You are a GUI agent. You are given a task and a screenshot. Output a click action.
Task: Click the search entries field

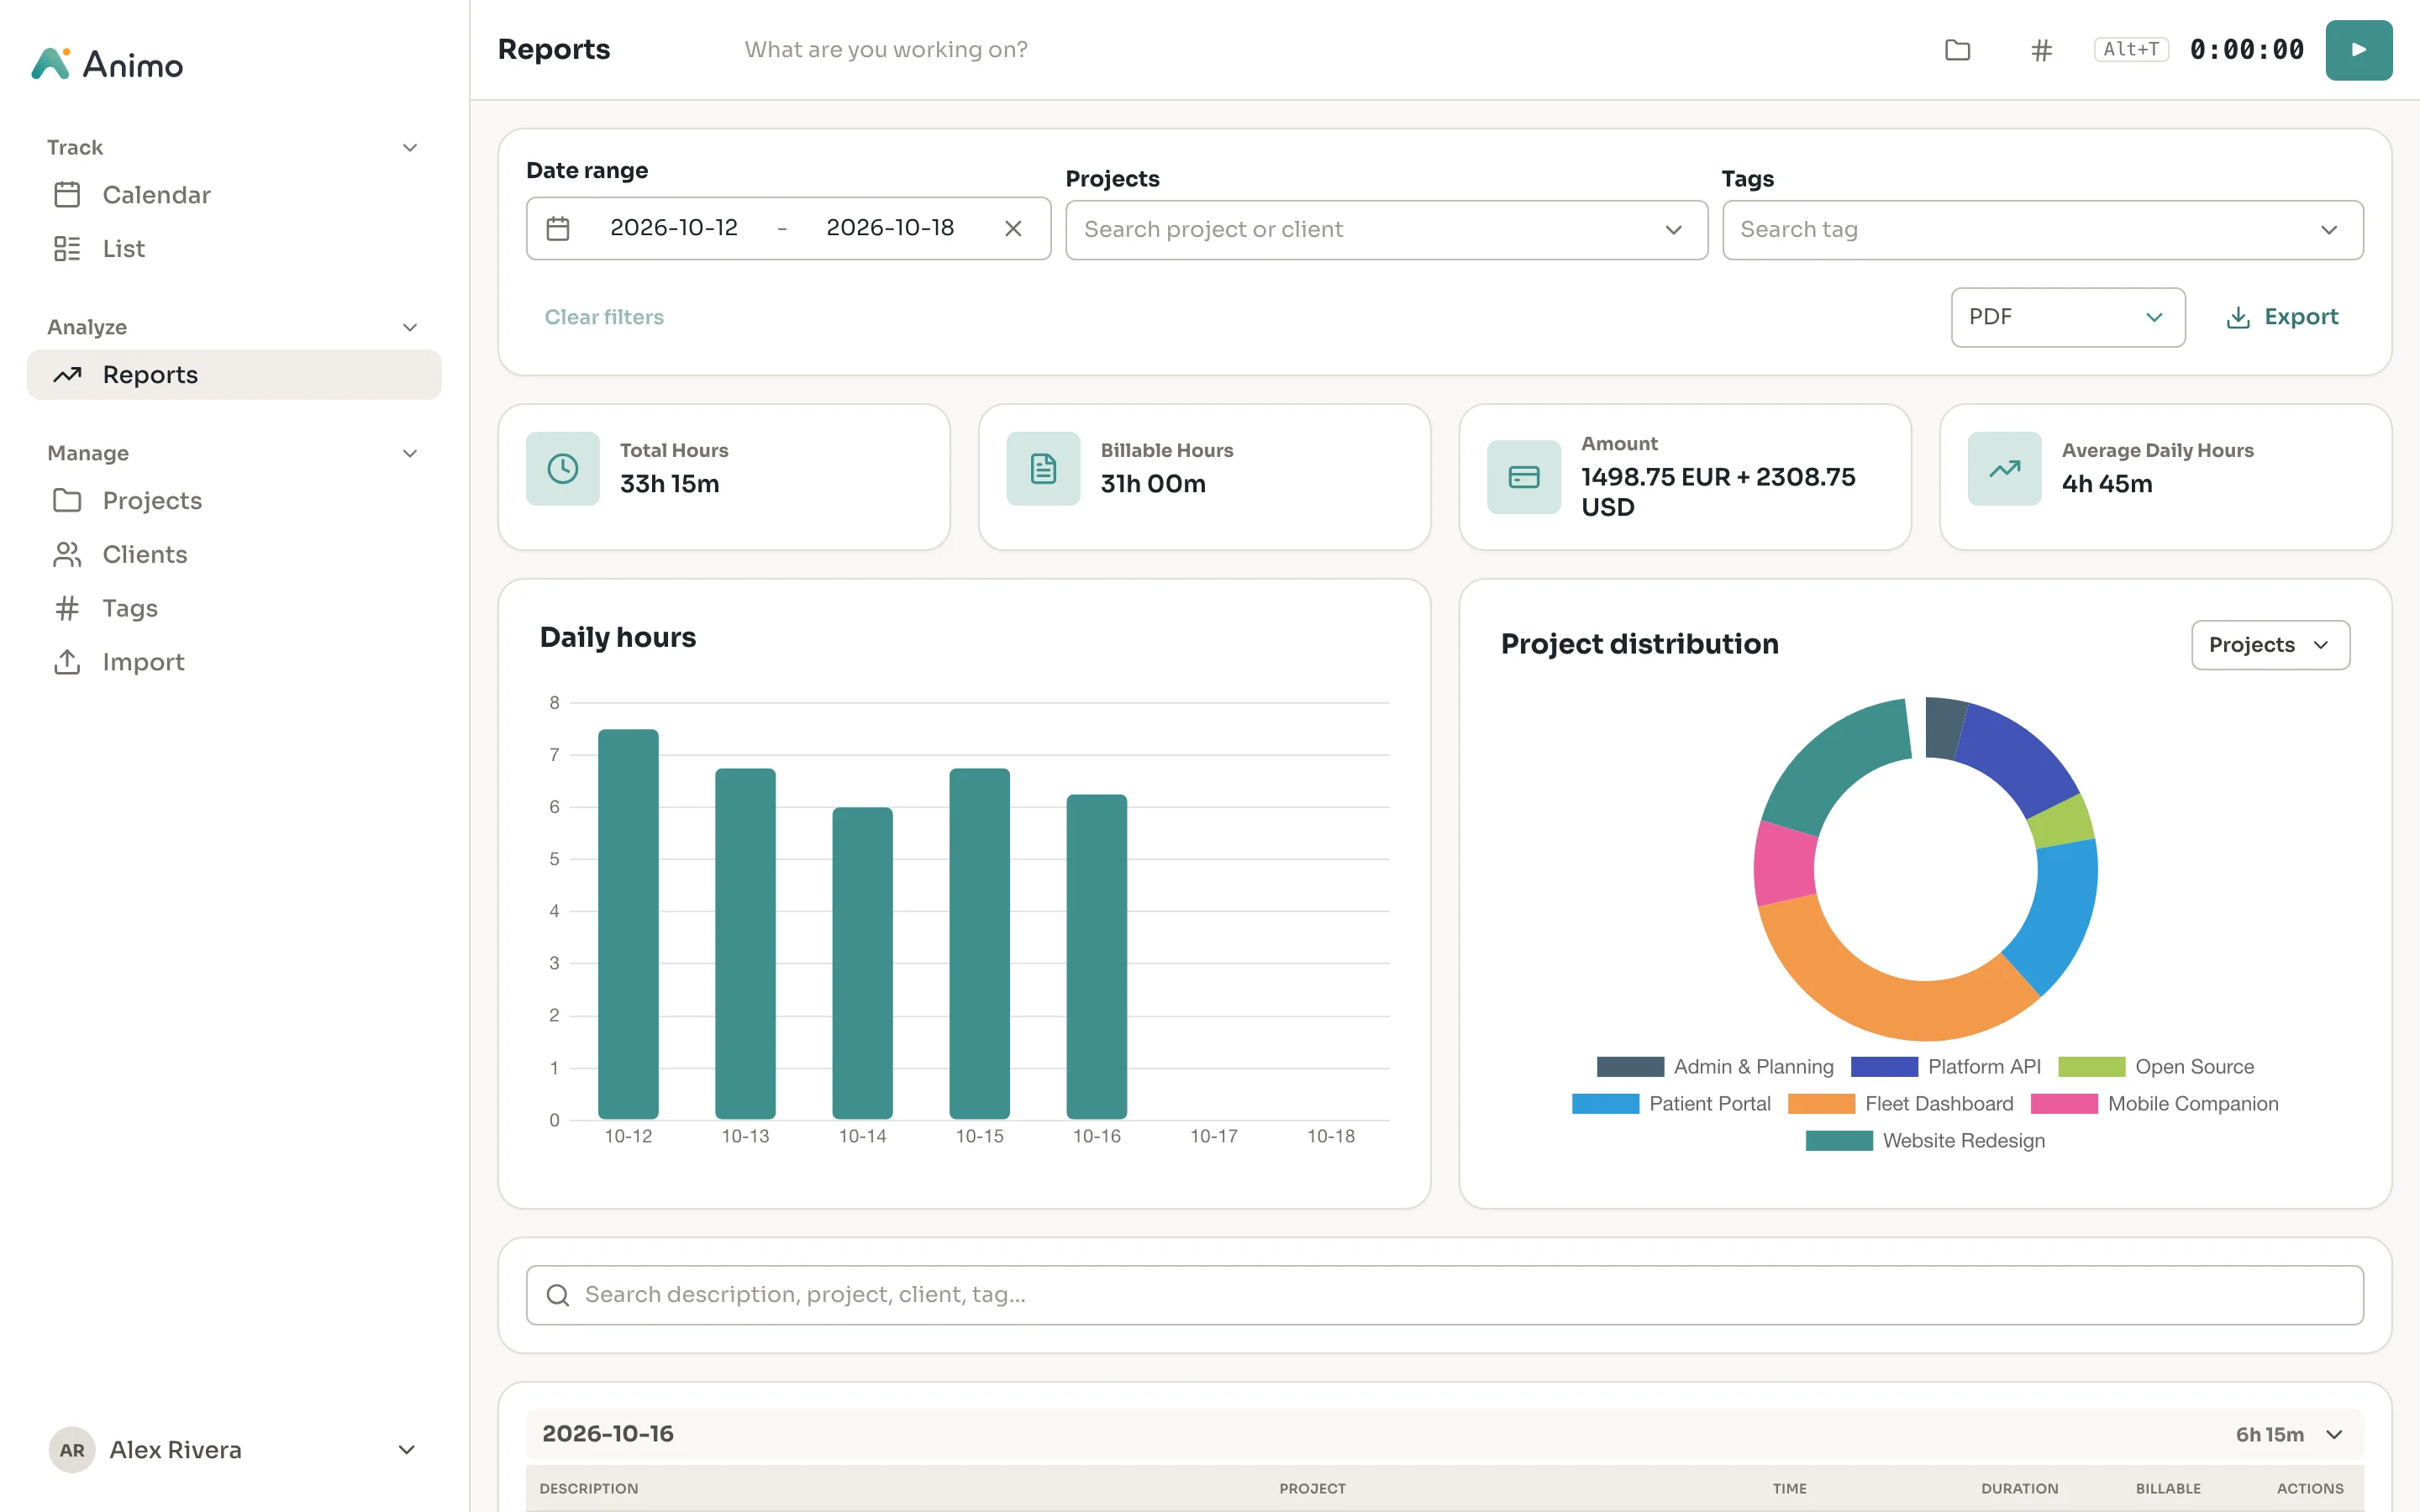click(x=1444, y=1296)
